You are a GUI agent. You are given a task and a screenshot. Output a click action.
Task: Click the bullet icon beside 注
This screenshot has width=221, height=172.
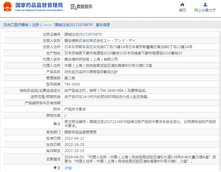tap(55, 168)
